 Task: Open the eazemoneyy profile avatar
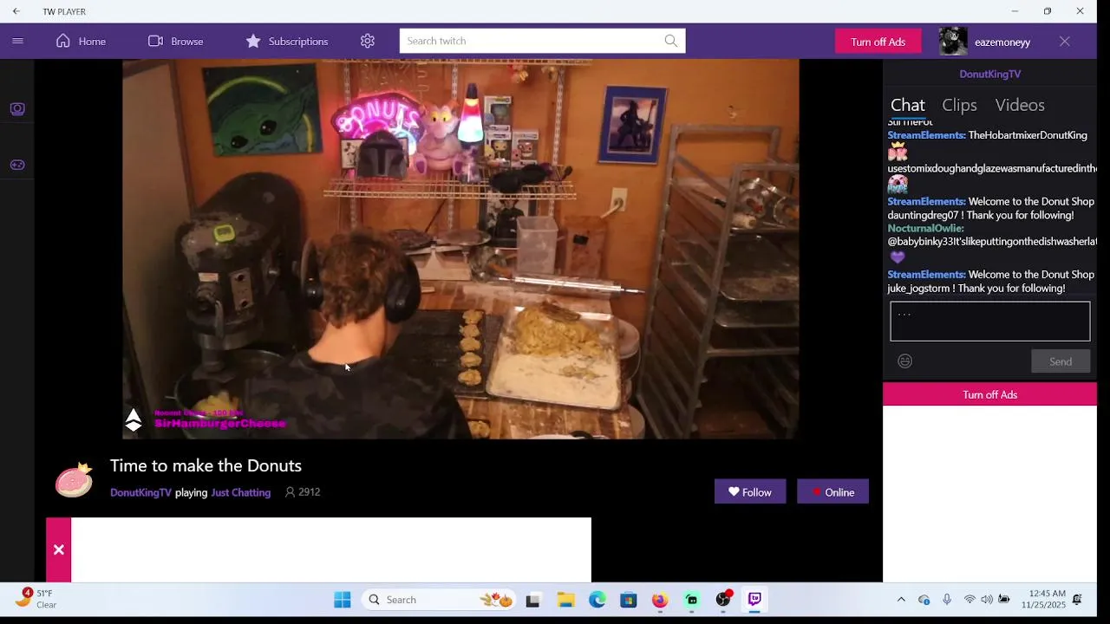pos(953,41)
